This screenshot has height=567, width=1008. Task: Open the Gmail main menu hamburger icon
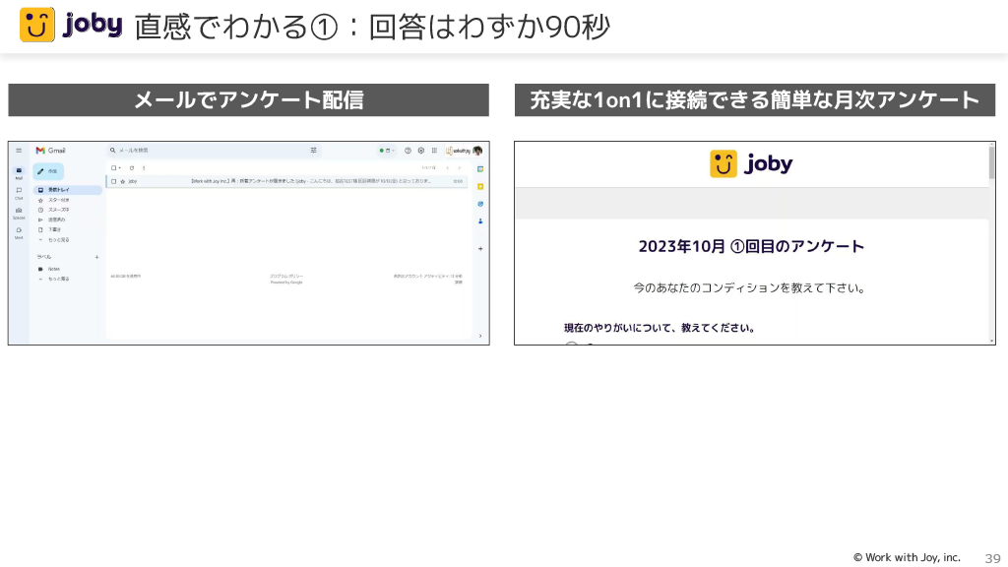(x=19, y=151)
